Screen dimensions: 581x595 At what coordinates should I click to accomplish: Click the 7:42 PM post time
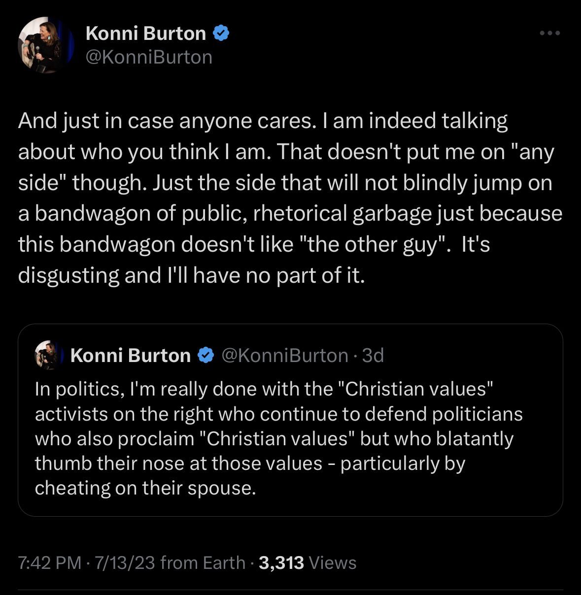(x=49, y=562)
